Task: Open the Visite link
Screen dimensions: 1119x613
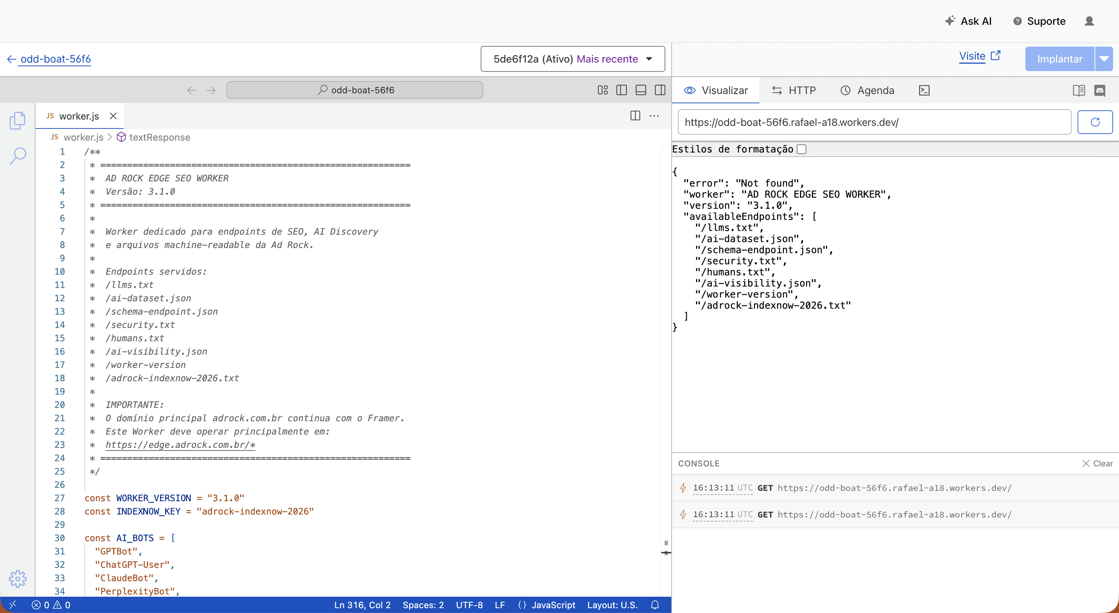Action: point(972,56)
